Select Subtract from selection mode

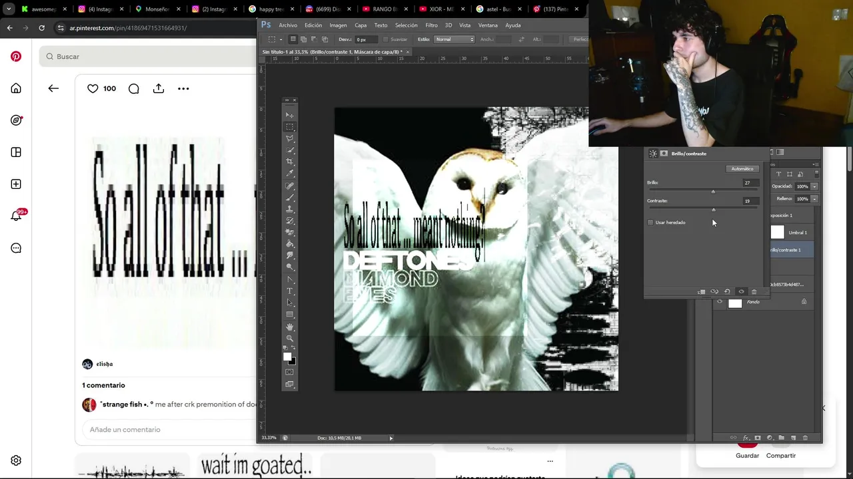coord(314,39)
